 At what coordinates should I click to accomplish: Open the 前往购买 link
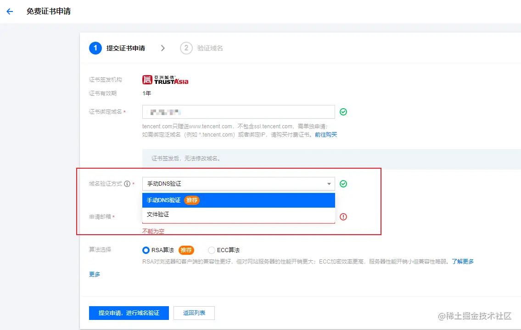[325, 135]
